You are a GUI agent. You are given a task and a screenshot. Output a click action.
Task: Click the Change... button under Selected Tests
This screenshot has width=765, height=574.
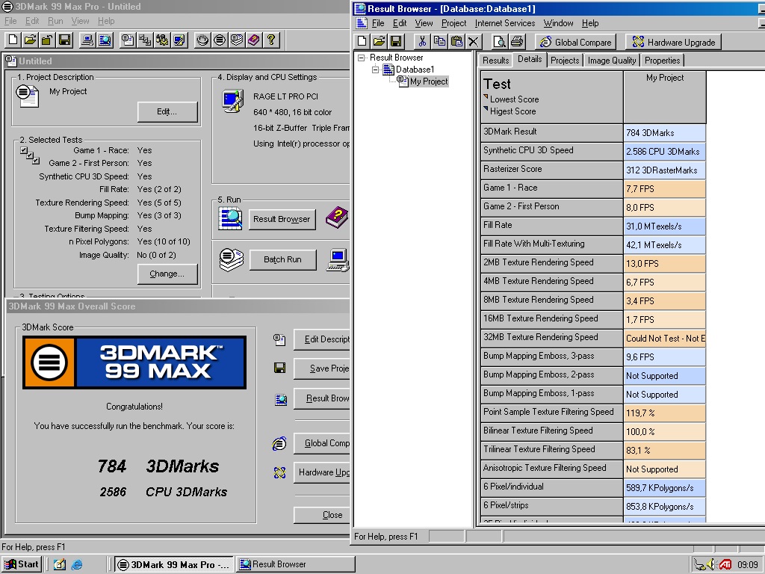pyautogui.click(x=167, y=274)
